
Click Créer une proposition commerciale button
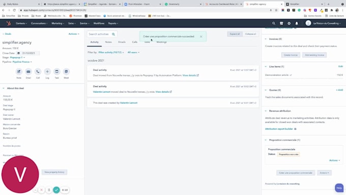click(x=296, y=173)
